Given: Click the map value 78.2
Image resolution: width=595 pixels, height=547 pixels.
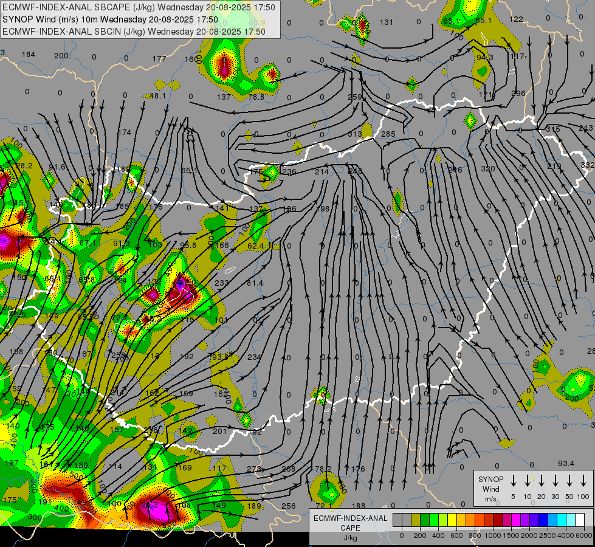Looking at the screenshot, I should point(323,469).
